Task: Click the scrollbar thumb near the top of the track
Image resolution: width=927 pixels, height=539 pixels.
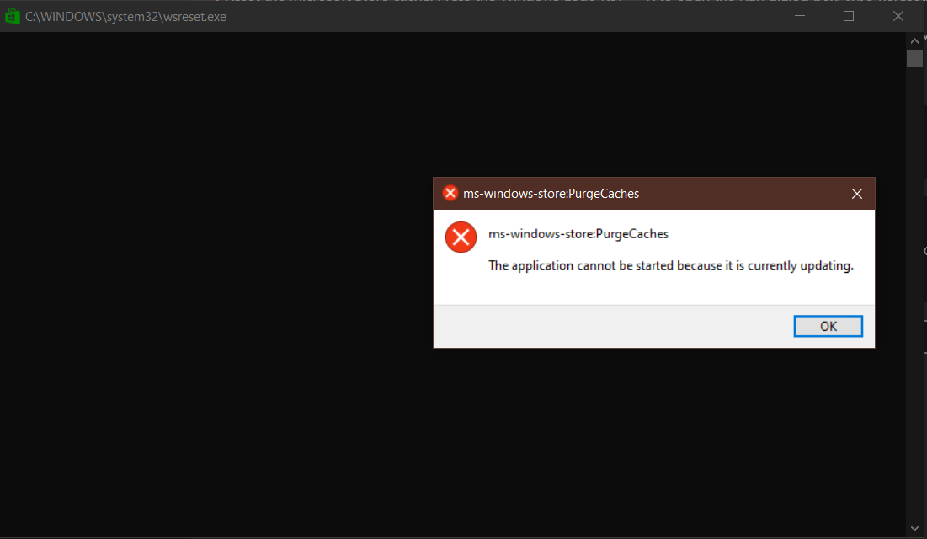Action: tap(914, 58)
